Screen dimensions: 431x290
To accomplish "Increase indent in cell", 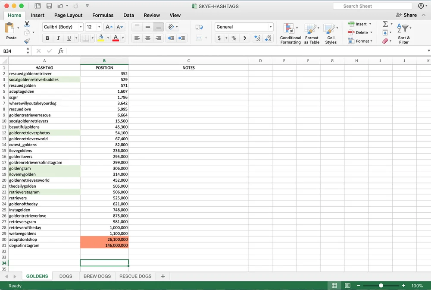I will [x=182, y=38].
